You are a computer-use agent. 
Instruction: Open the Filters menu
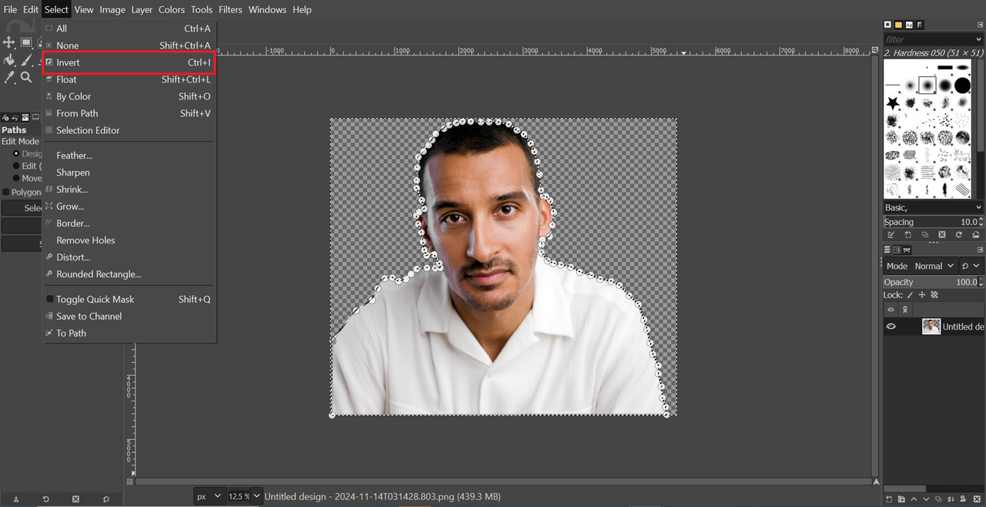pos(230,9)
